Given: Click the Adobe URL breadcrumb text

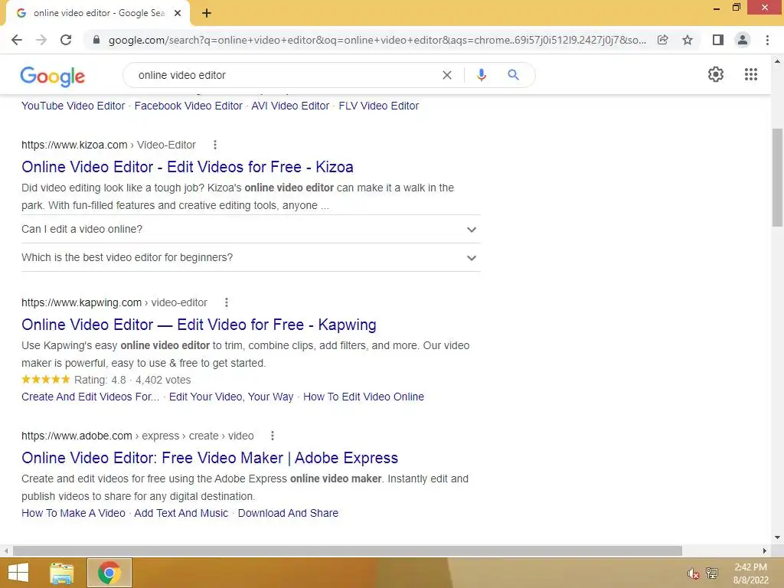Looking at the screenshot, I should point(138,436).
